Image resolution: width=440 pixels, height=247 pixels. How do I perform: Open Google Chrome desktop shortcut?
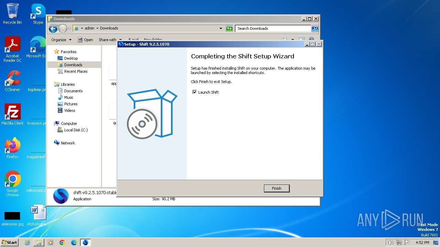[12, 184]
